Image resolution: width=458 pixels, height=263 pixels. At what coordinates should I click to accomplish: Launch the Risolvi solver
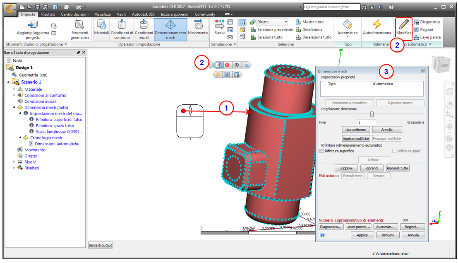pos(220,27)
